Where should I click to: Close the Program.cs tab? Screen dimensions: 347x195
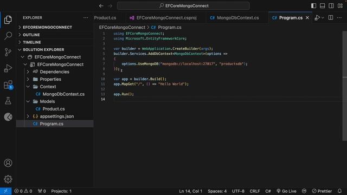coord(307,18)
